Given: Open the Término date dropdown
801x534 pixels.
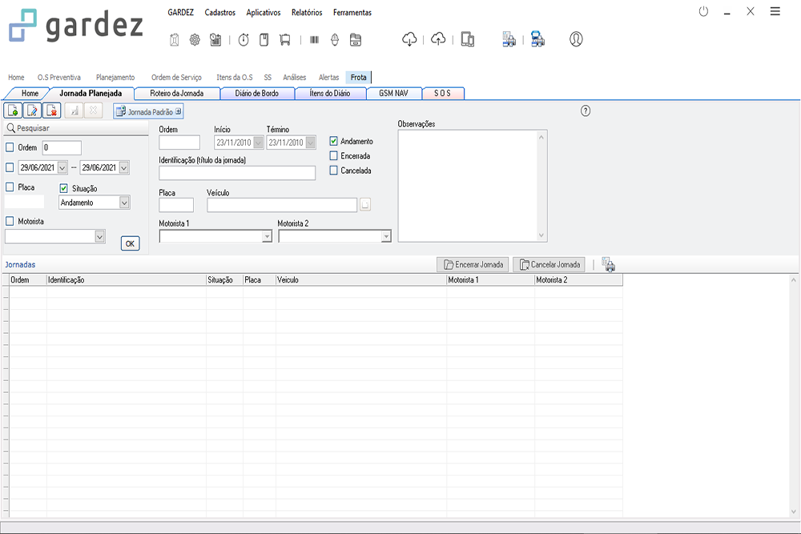Looking at the screenshot, I should pos(311,143).
